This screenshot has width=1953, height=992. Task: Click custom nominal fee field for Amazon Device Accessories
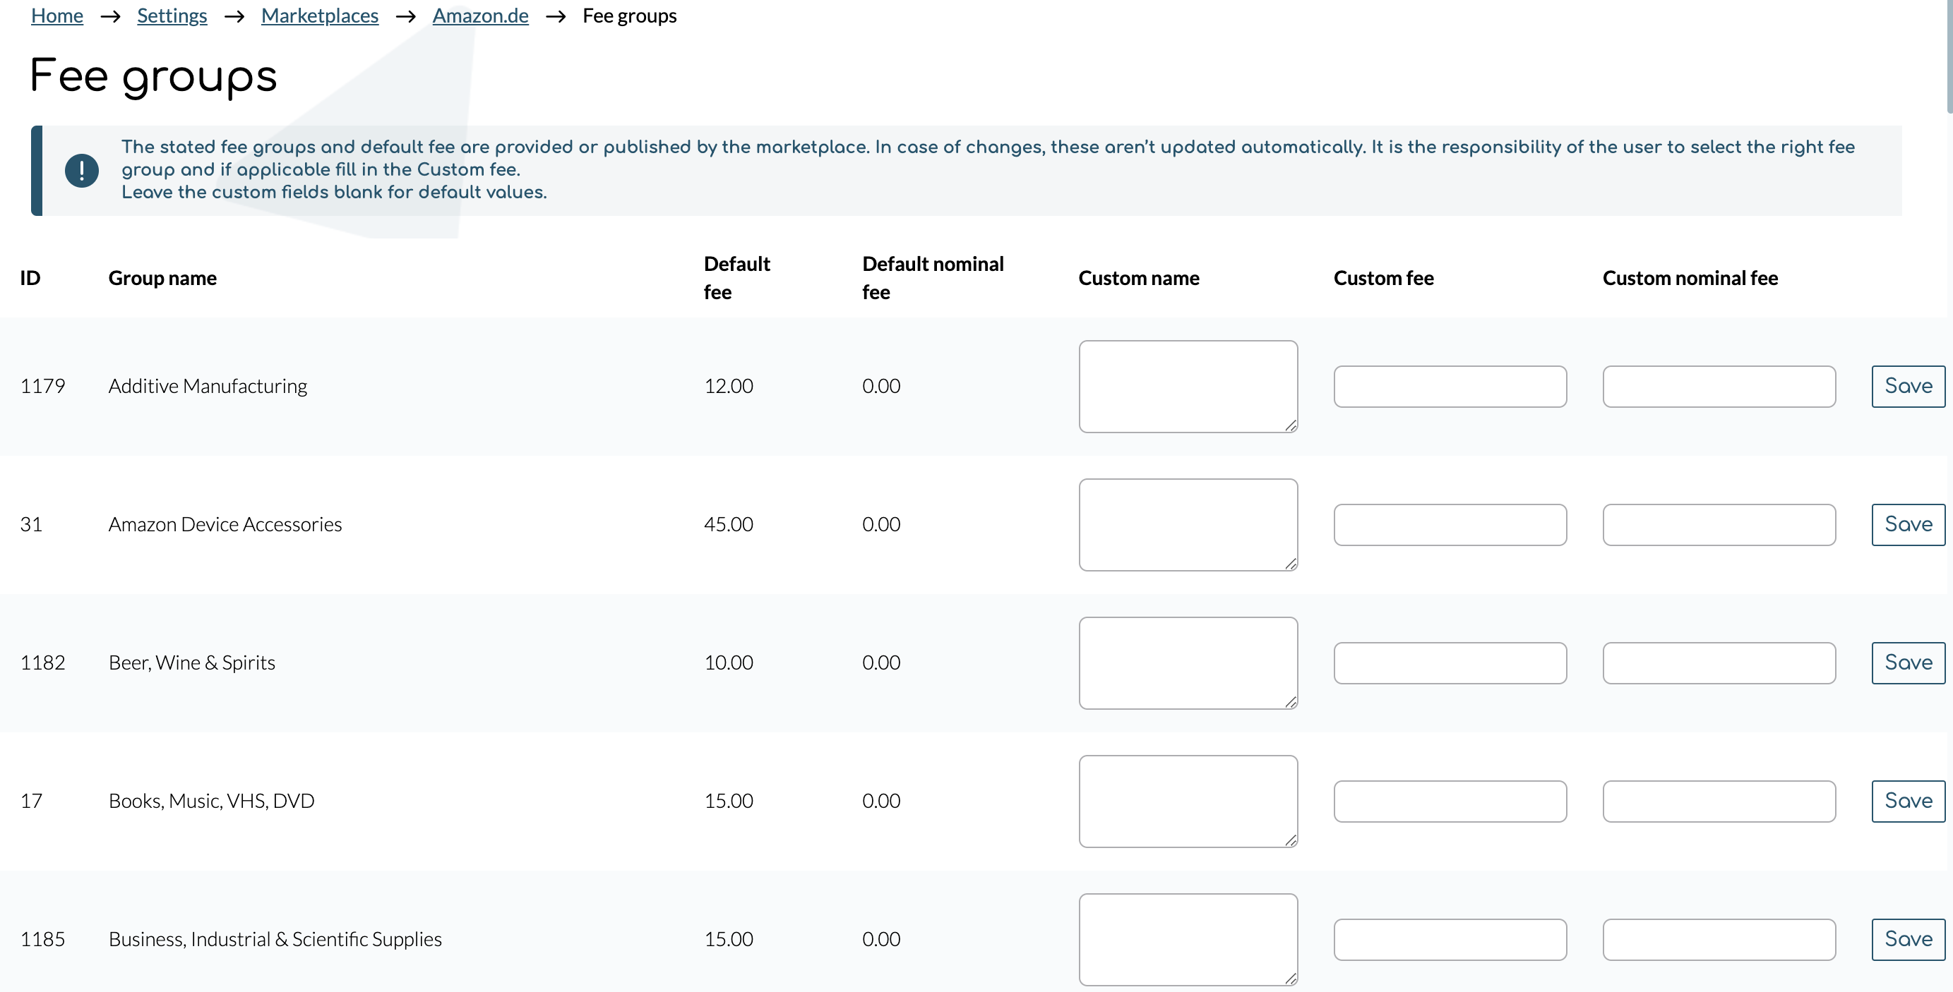point(1719,524)
